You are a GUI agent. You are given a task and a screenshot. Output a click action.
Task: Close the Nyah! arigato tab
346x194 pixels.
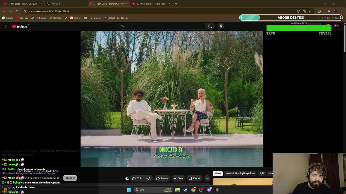[x=170, y=4]
